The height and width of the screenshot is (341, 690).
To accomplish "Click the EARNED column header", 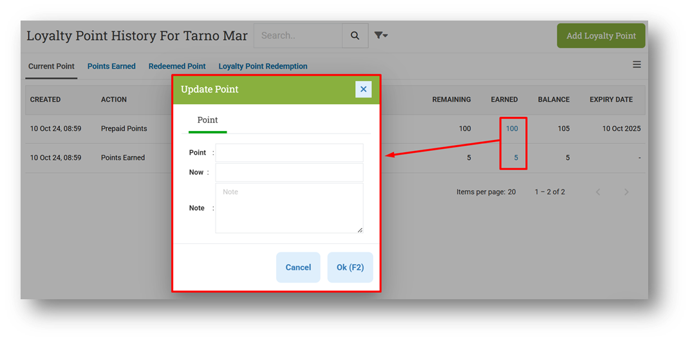I will point(504,100).
